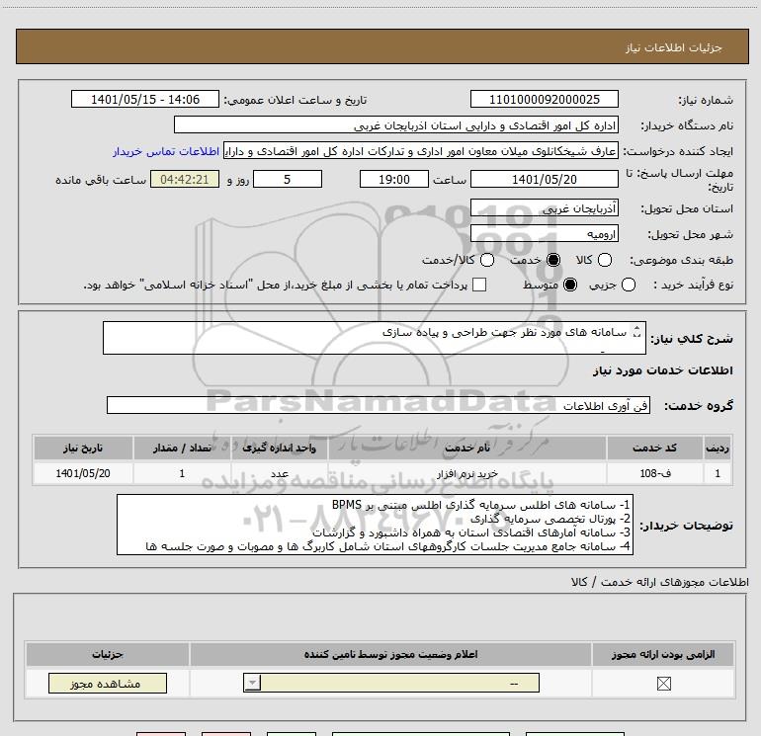761x736 pixels.
Task: Click the الزامی بودن ارائه مجوز header
Action: coord(663,654)
